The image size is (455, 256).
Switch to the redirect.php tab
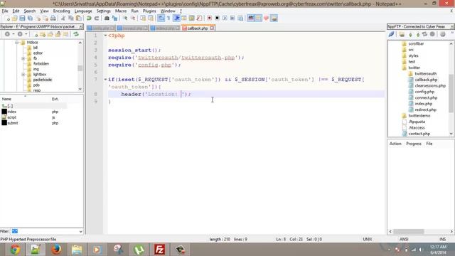(x=165, y=28)
